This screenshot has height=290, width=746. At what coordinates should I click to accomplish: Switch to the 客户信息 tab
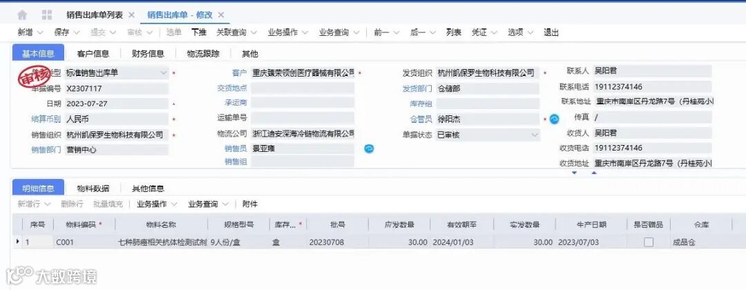[x=93, y=54]
